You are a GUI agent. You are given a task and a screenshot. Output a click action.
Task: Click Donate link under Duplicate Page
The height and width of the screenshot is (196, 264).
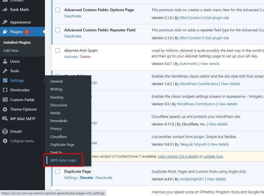[x=87, y=178]
